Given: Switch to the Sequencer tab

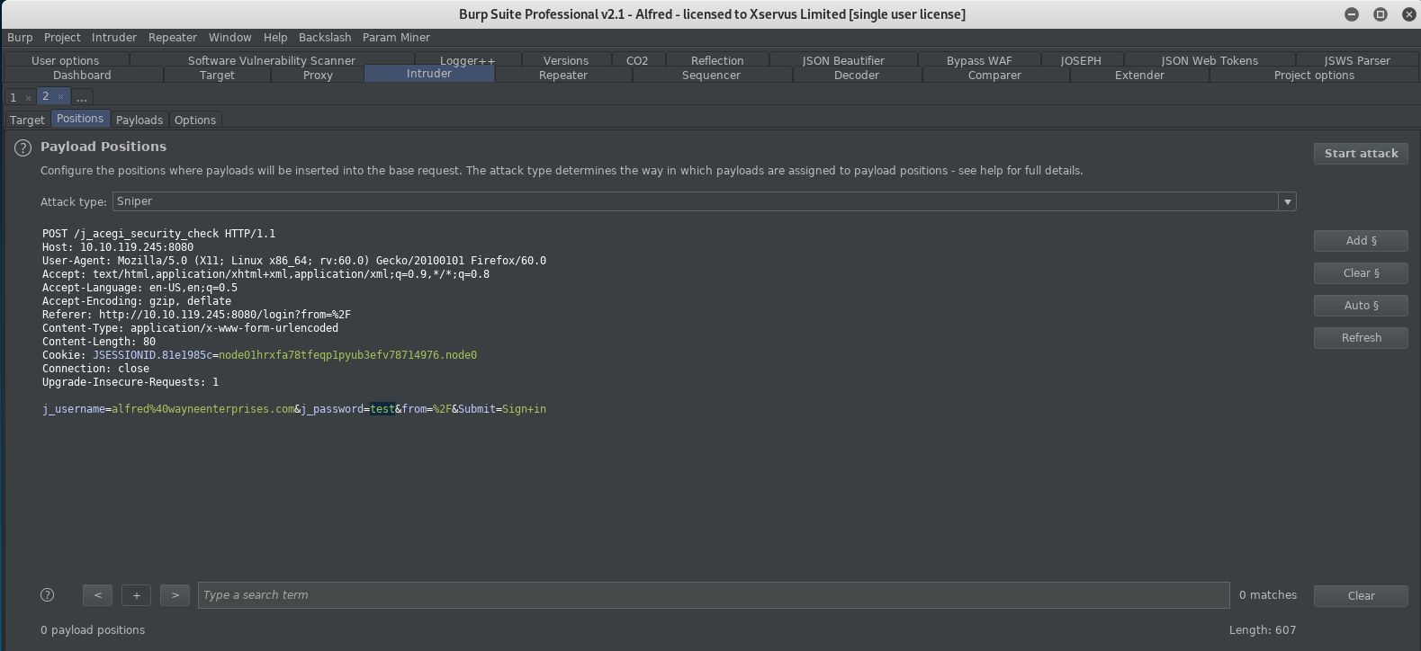Looking at the screenshot, I should pyautogui.click(x=711, y=76).
